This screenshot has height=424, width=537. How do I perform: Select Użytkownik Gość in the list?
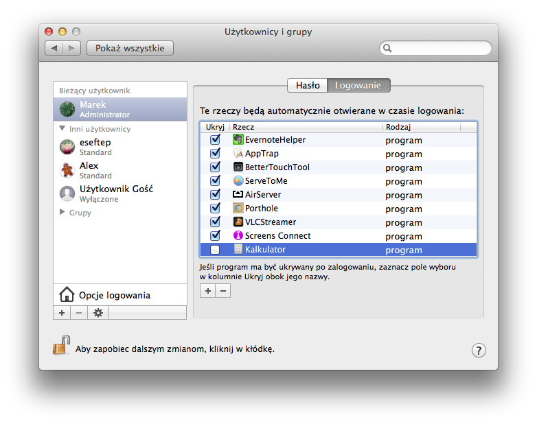(x=120, y=193)
